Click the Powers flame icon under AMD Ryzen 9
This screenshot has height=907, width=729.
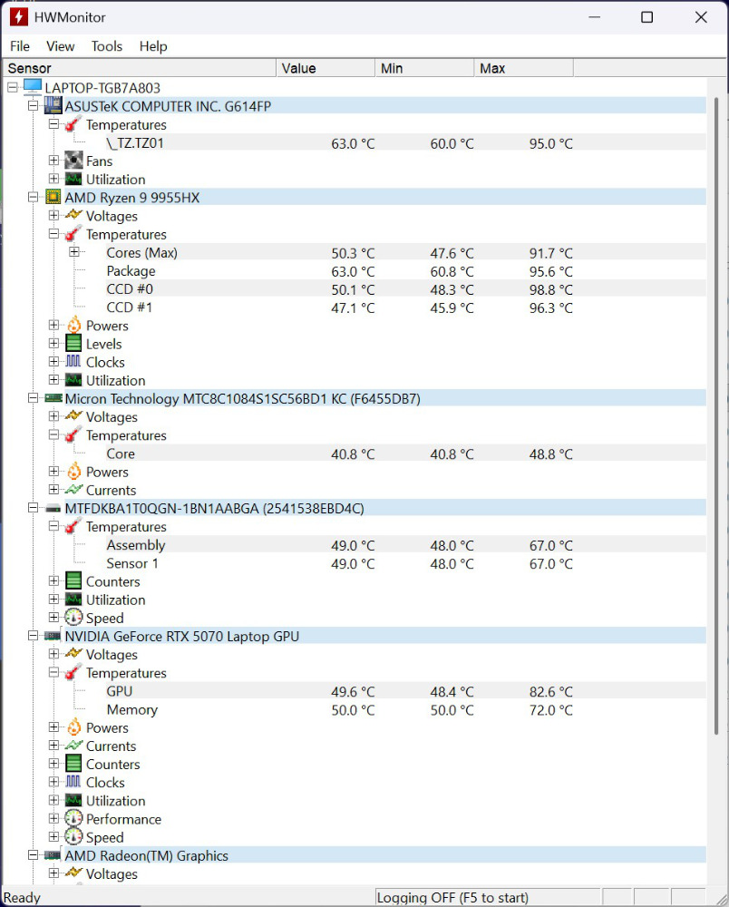[74, 325]
